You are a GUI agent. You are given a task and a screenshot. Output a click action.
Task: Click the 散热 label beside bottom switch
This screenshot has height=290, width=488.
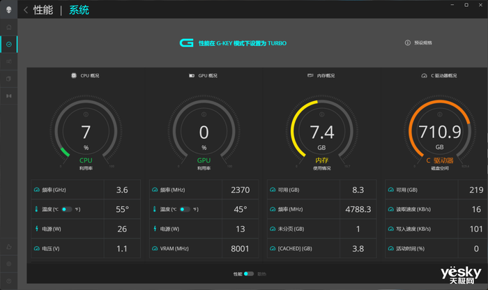click(x=261, y=274)
